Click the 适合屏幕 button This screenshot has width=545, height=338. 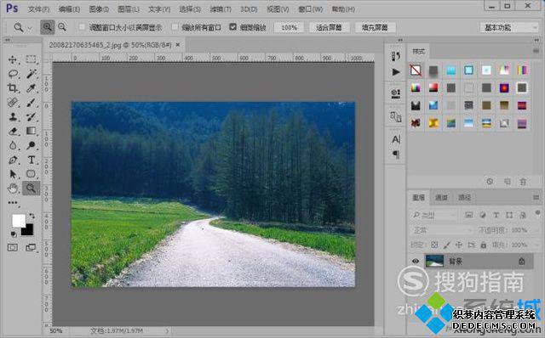point(329,27)
